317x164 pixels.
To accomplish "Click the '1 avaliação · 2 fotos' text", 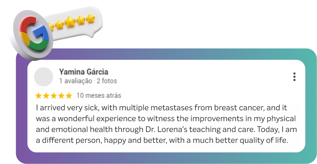I will point(88,81).
